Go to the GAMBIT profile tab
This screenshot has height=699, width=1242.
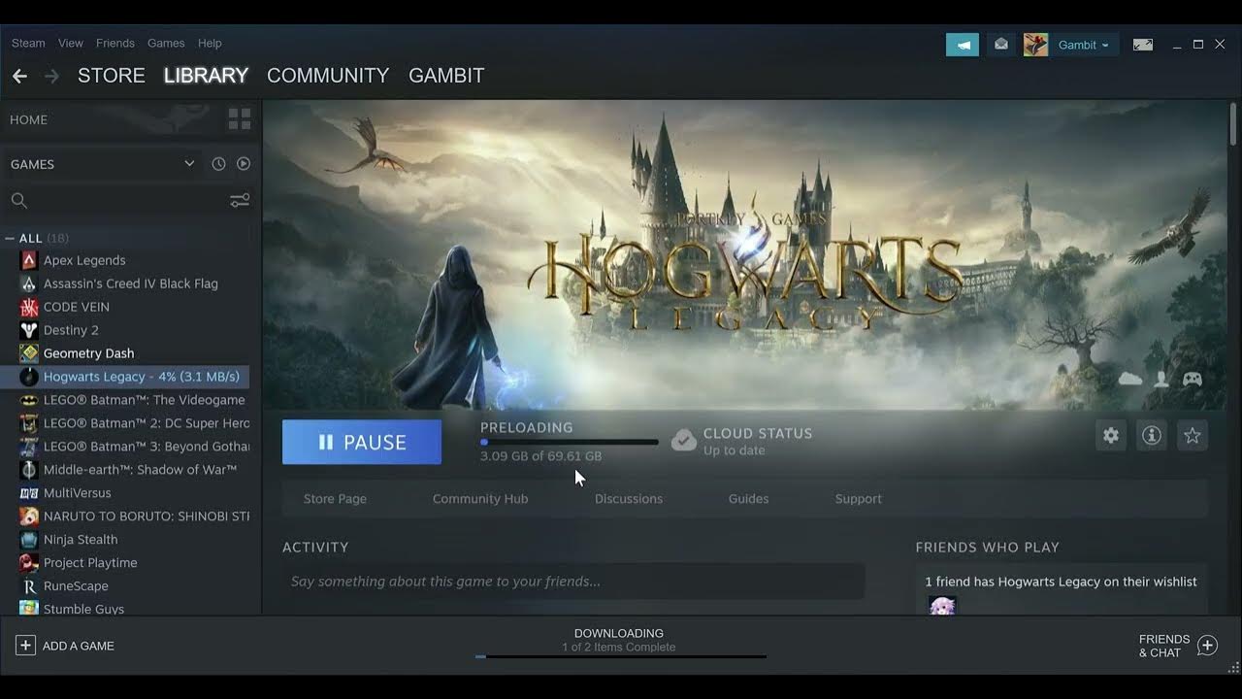(446, 76)
